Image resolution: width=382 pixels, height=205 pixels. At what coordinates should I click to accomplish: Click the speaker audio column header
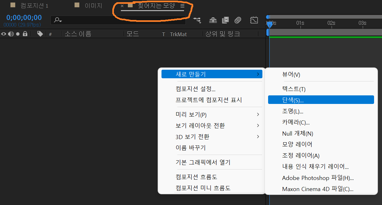coord(11,34)
